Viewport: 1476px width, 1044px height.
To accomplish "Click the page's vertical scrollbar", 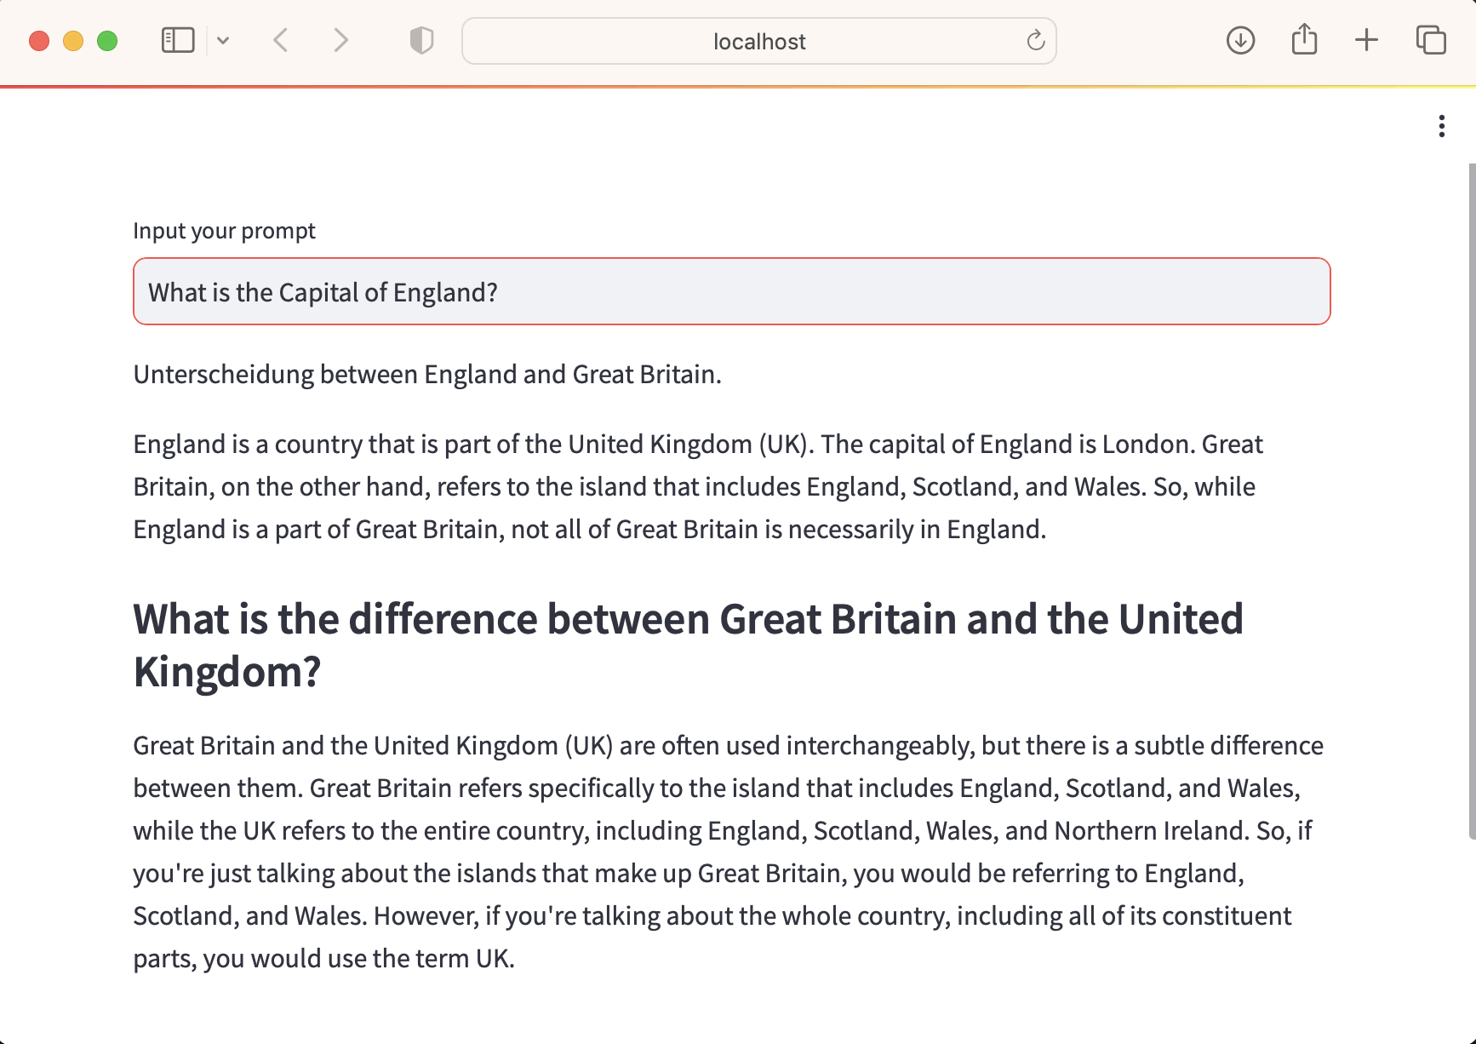I will coord(1472,501).
